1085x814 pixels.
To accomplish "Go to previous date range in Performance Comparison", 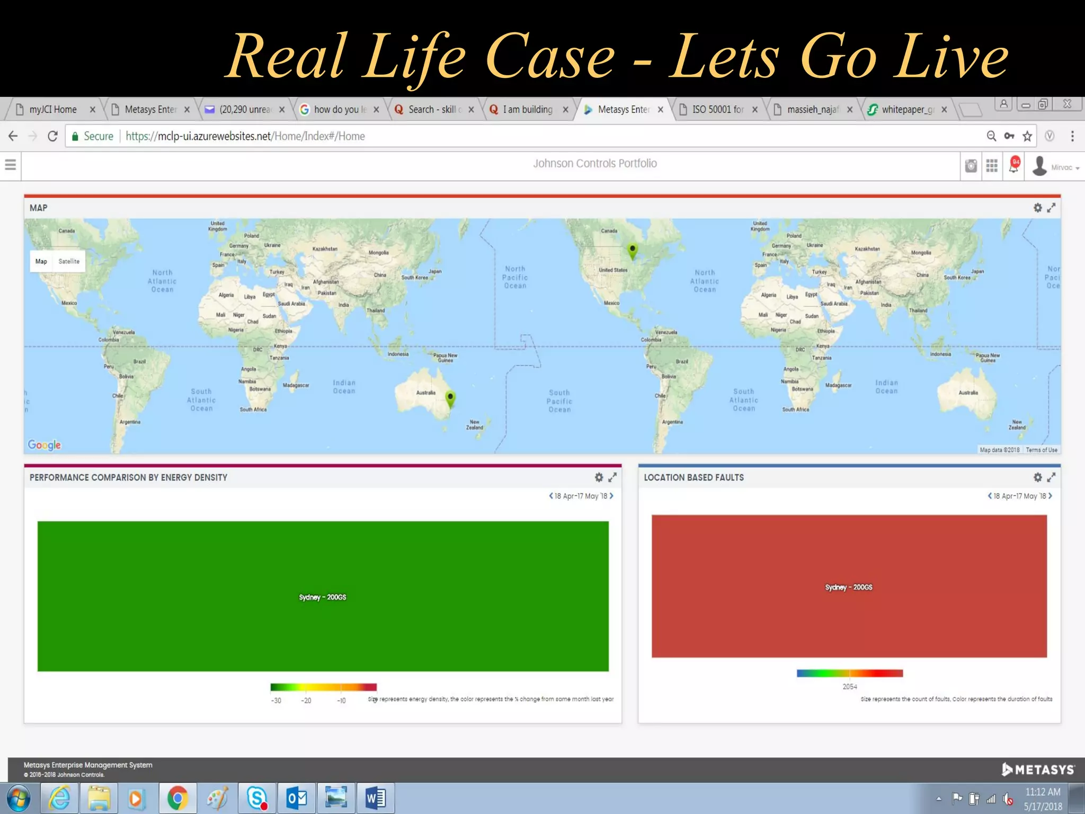I will [550, 496].
